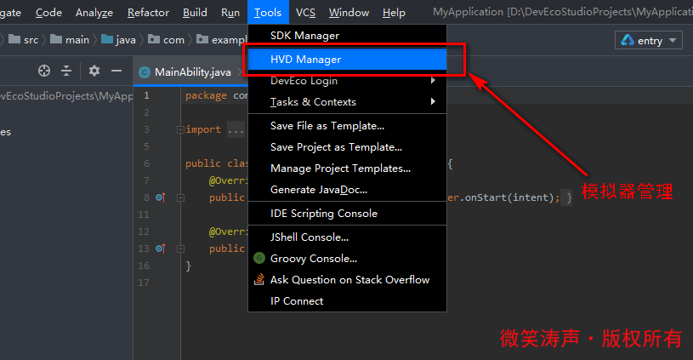Select HVD Manager from Tools menu
693x360 pixels.
coord(305,60)
